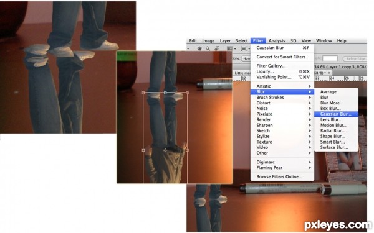Open the Image menu
Image resolution: width=374 pixels, height=233 pixels.
click(x=208, y=40)
